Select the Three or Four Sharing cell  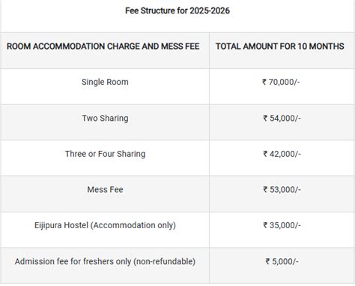point(105,154)
